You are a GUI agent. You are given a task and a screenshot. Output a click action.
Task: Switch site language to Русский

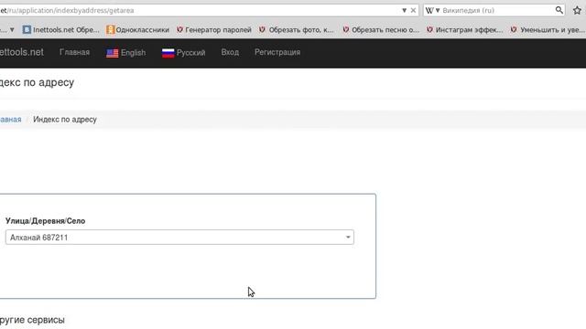183,53
